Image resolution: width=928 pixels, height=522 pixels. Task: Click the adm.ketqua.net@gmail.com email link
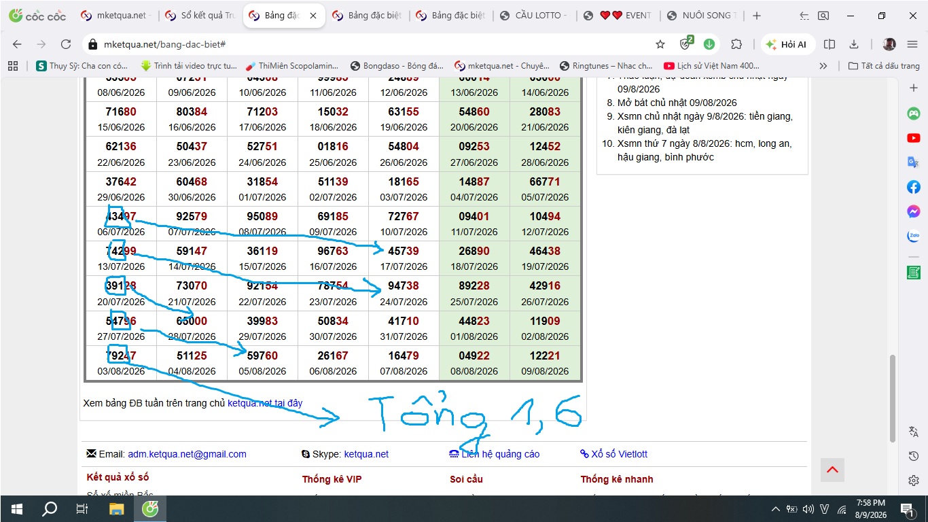187,454
